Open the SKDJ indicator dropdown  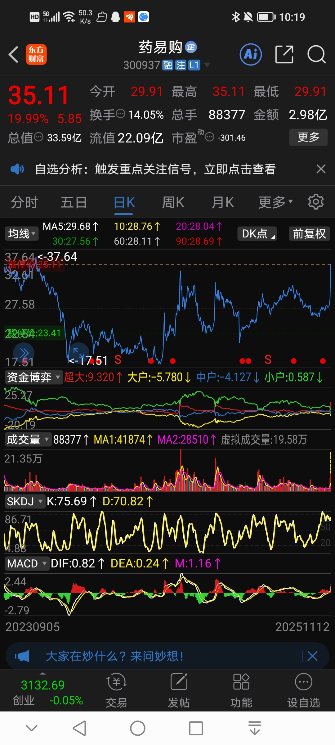25,501
